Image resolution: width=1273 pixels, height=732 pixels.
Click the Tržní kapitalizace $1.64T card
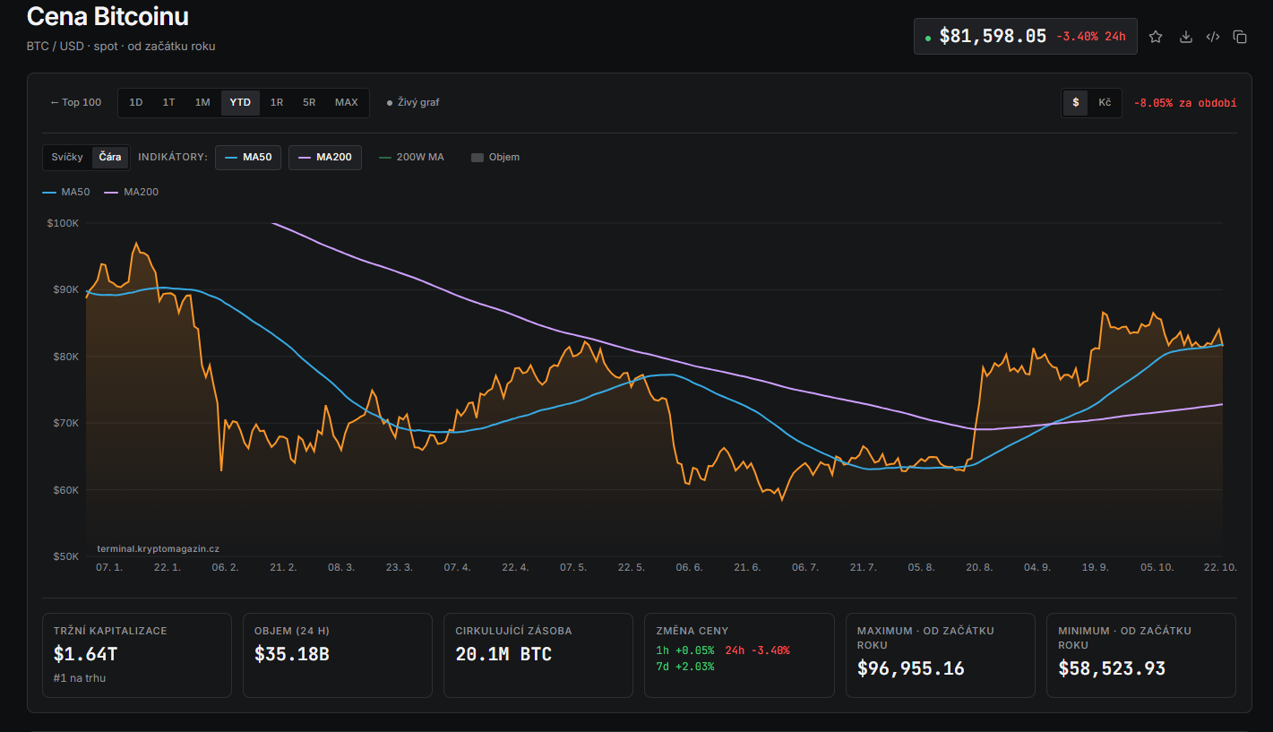tap(137, 655)
